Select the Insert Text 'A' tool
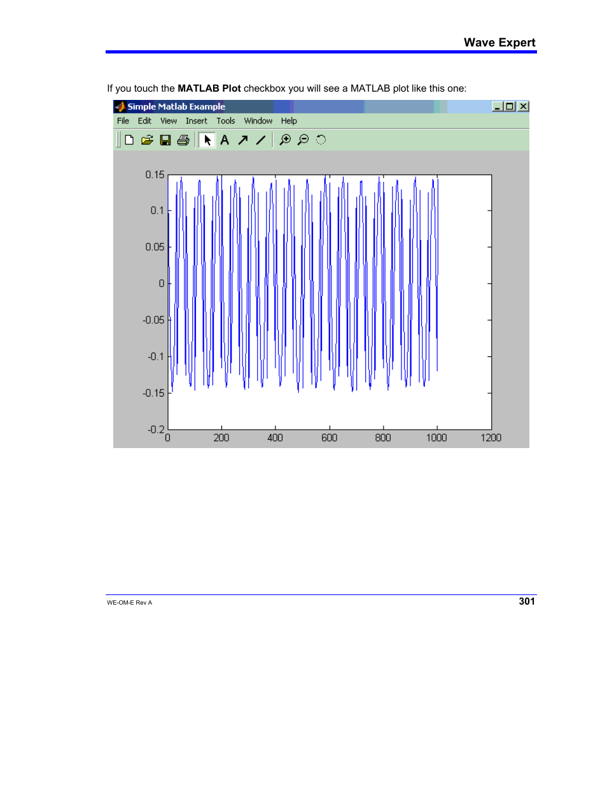Viewport: 607px width, 786px height. pyautogui.click(x=225, y=140)
